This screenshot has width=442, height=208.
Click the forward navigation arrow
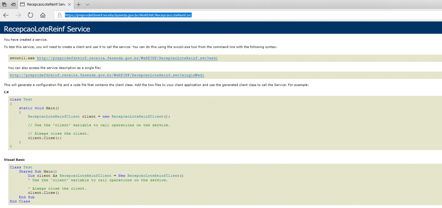coord(18,15)
